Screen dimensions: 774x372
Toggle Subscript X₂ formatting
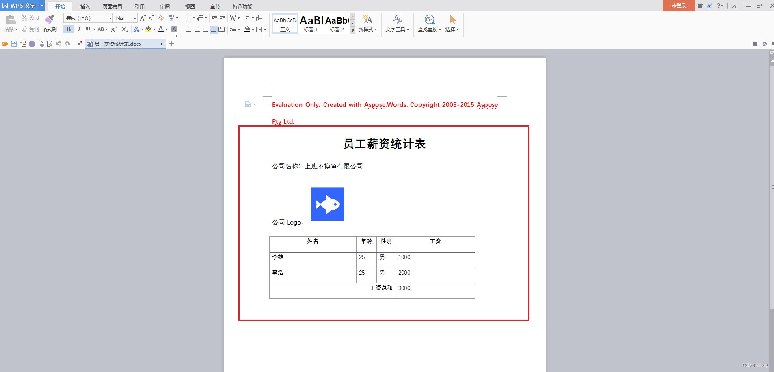click(x=125, y=29)
